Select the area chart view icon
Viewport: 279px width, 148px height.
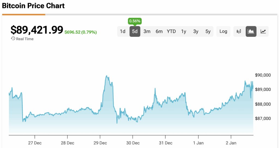pyautogui.click(x=251, y=31)
